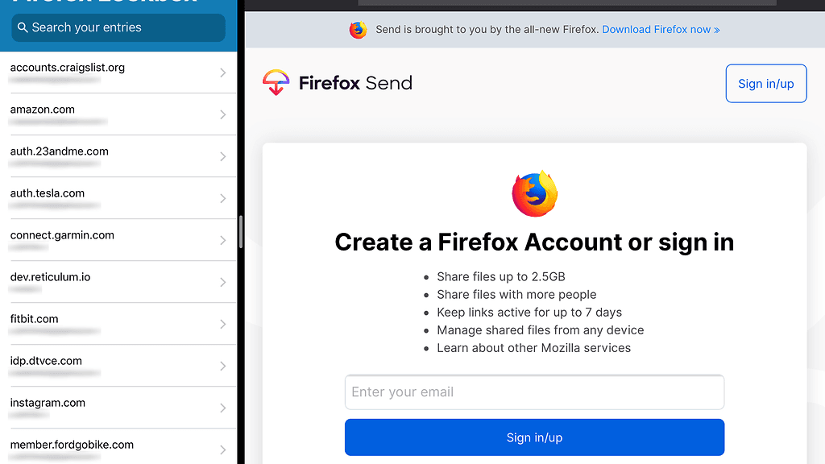Click chevron next to instagram.com
This screenshot has width=825, height=464.
223,408
